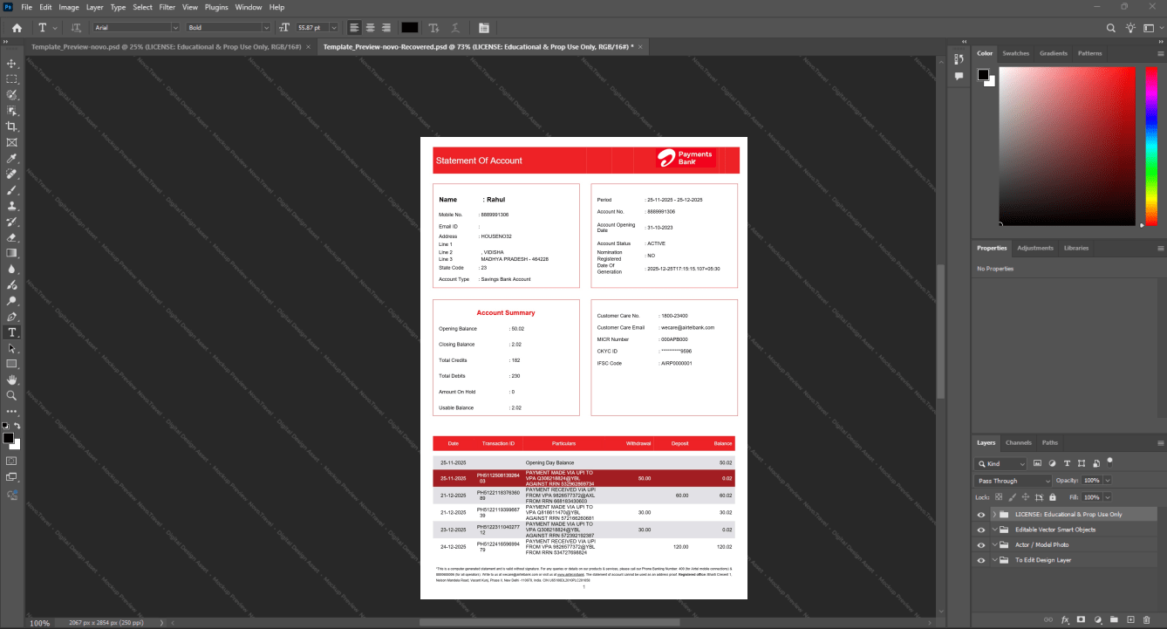The width and height of the screenshot is (1167, 629).
Task: Toggle lock all on layer
Action: [1053, 496]
